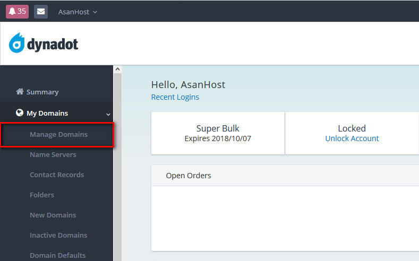Viewport: 419px width, 261px height.
Task: Click the Open Orders panel header
Action: tap(189, 176)
